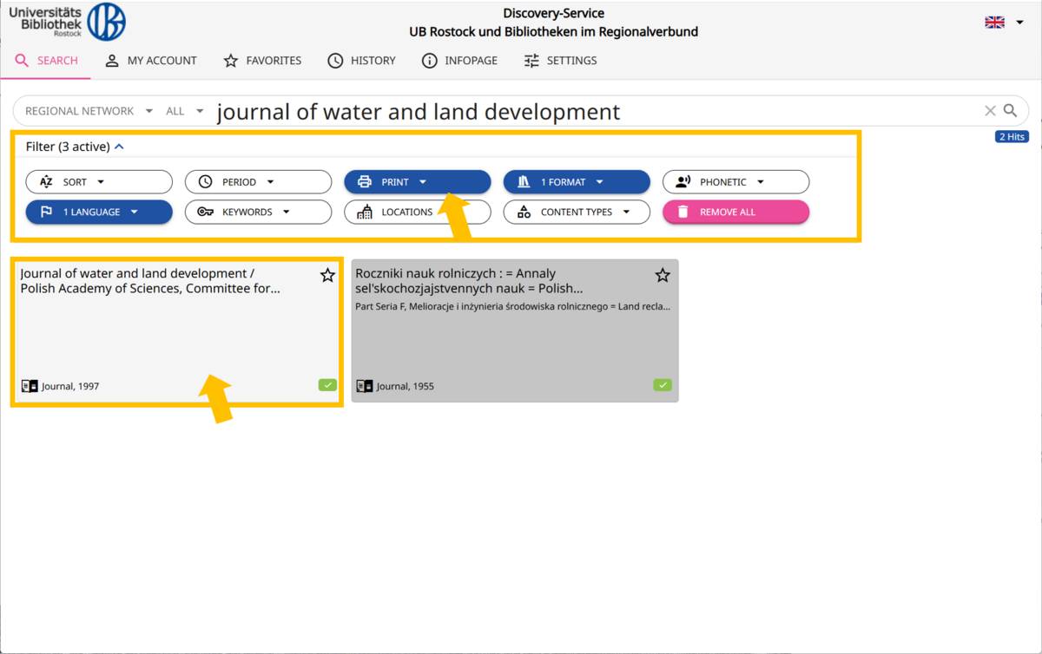
Task: Click journal type icon on 1955 record
Action: point(365,386)
